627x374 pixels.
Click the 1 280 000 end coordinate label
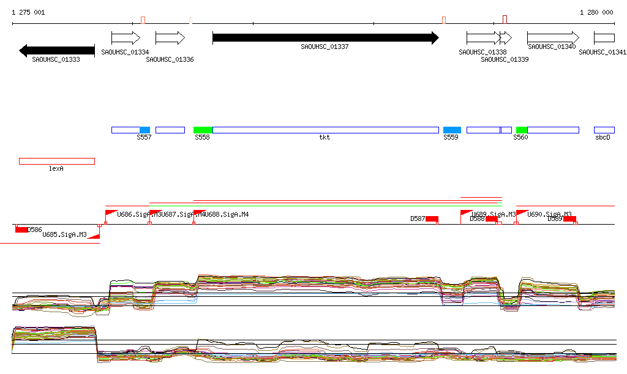[596, 12]
